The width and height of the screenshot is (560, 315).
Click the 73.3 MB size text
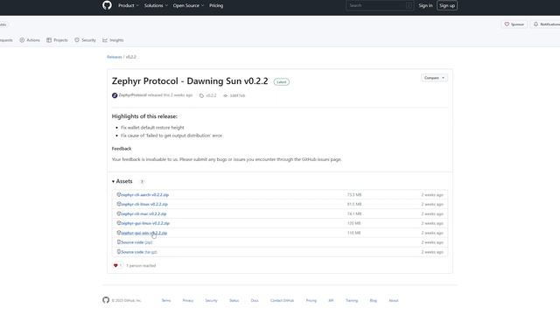click(353, 194)
